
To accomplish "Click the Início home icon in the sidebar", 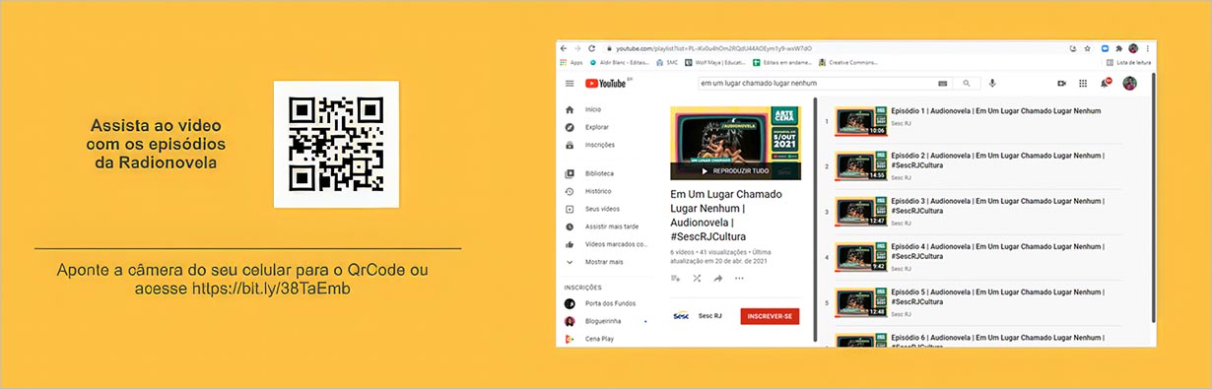I will (570, 109).
